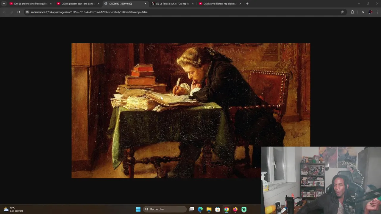Close the One Piece theory tab

pos(51,4)
